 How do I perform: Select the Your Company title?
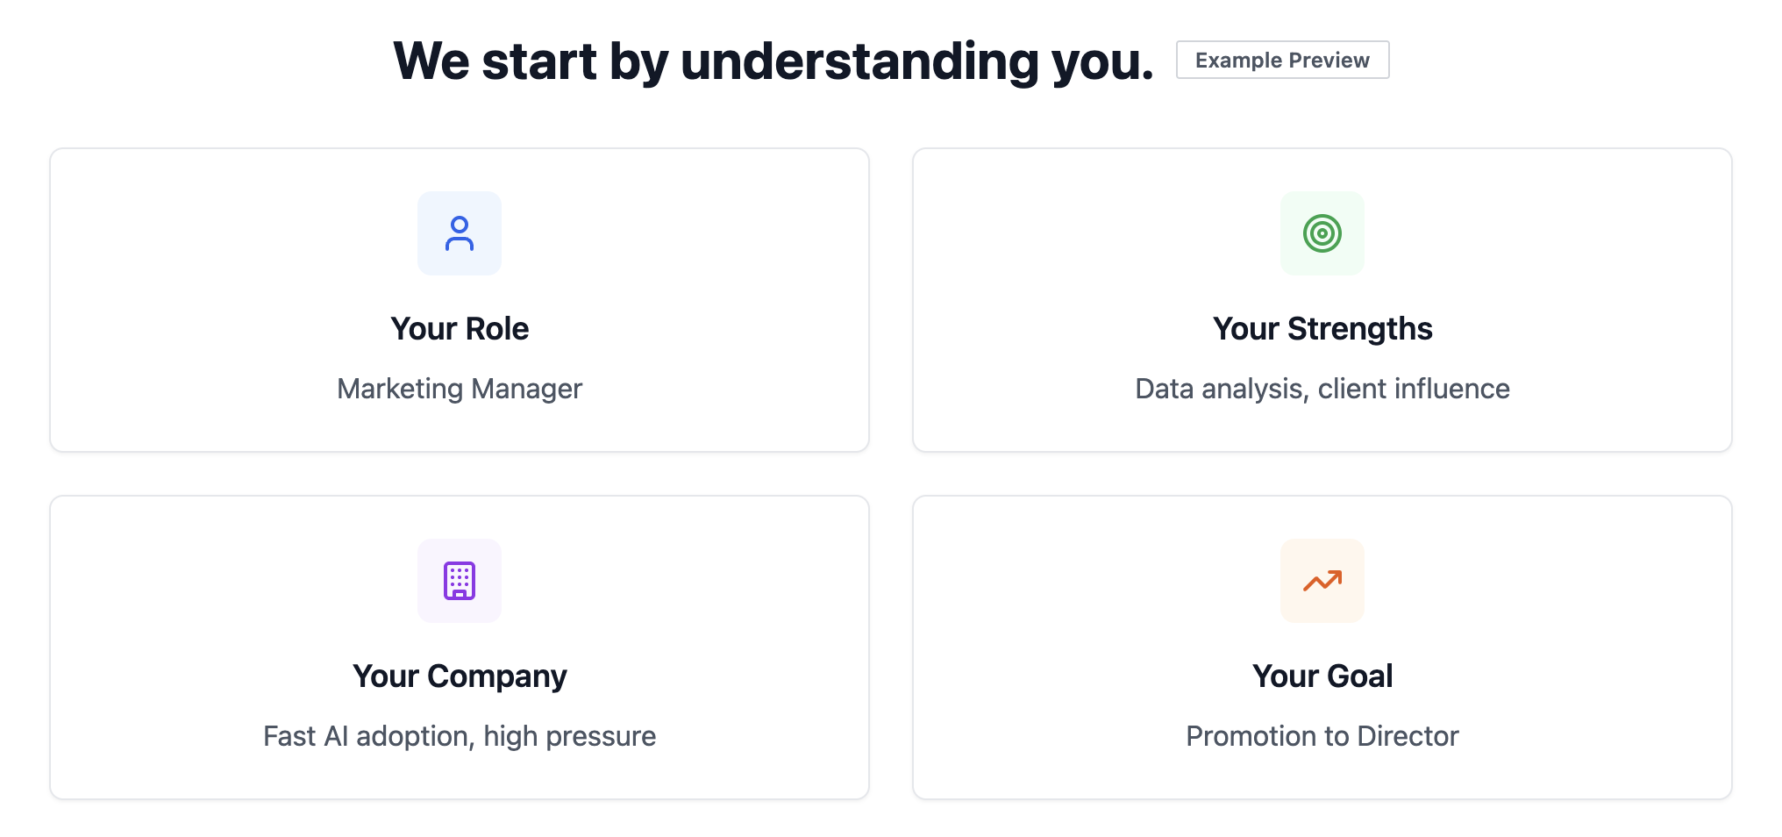(x=460, y=676)
